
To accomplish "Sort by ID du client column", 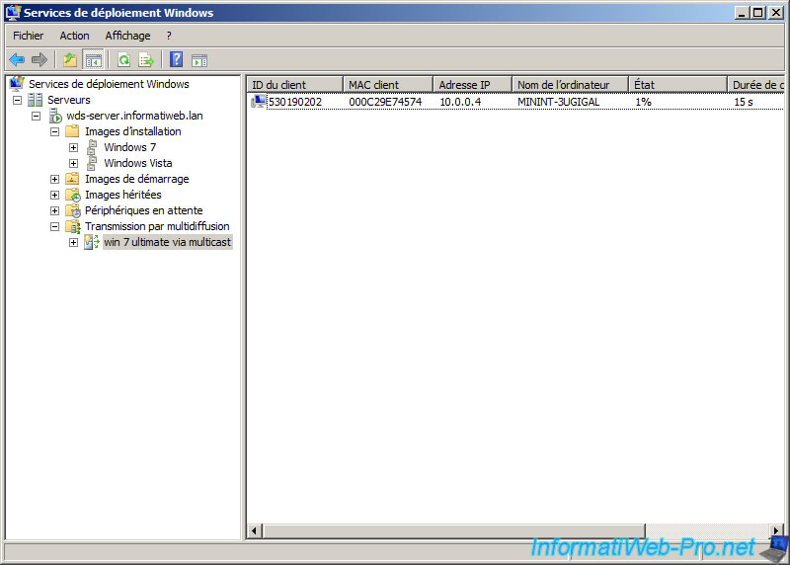I will click(x=294, y=85).
